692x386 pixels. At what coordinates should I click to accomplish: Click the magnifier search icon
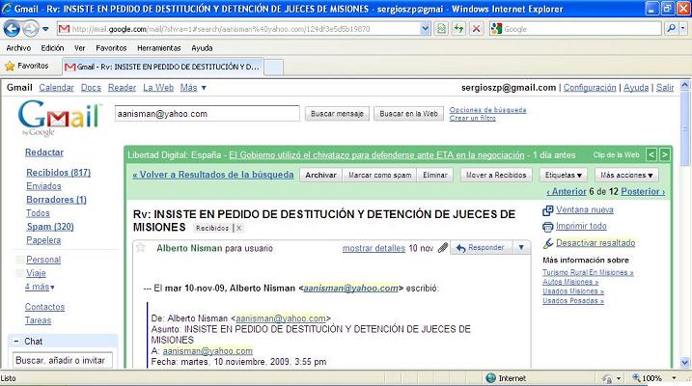pos(671,29)
